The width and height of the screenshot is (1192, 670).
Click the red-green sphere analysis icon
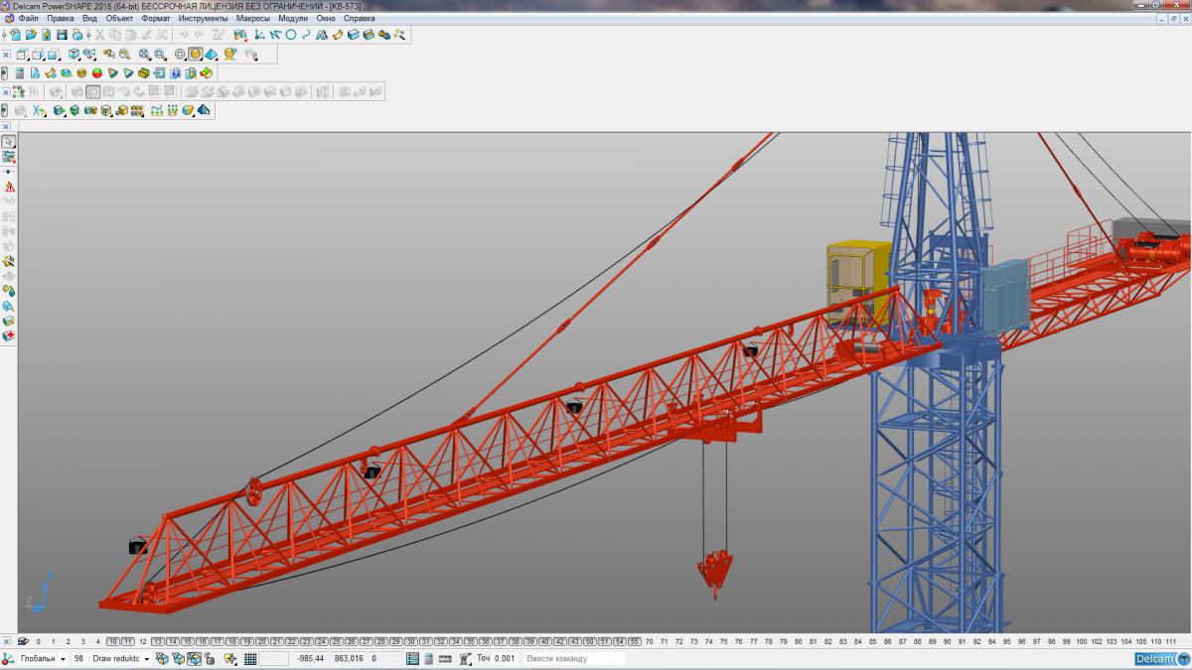point(97,72)
